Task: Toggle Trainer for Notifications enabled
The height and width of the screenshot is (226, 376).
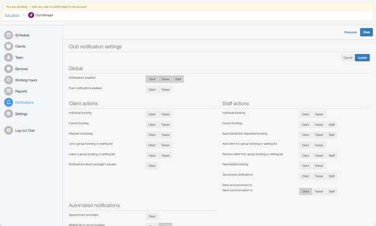Action: pos(165,79)
